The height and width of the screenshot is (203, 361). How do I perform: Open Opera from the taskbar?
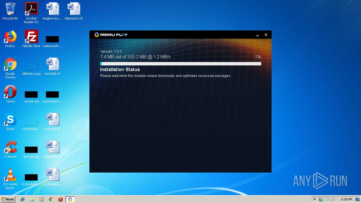(60, 199)
